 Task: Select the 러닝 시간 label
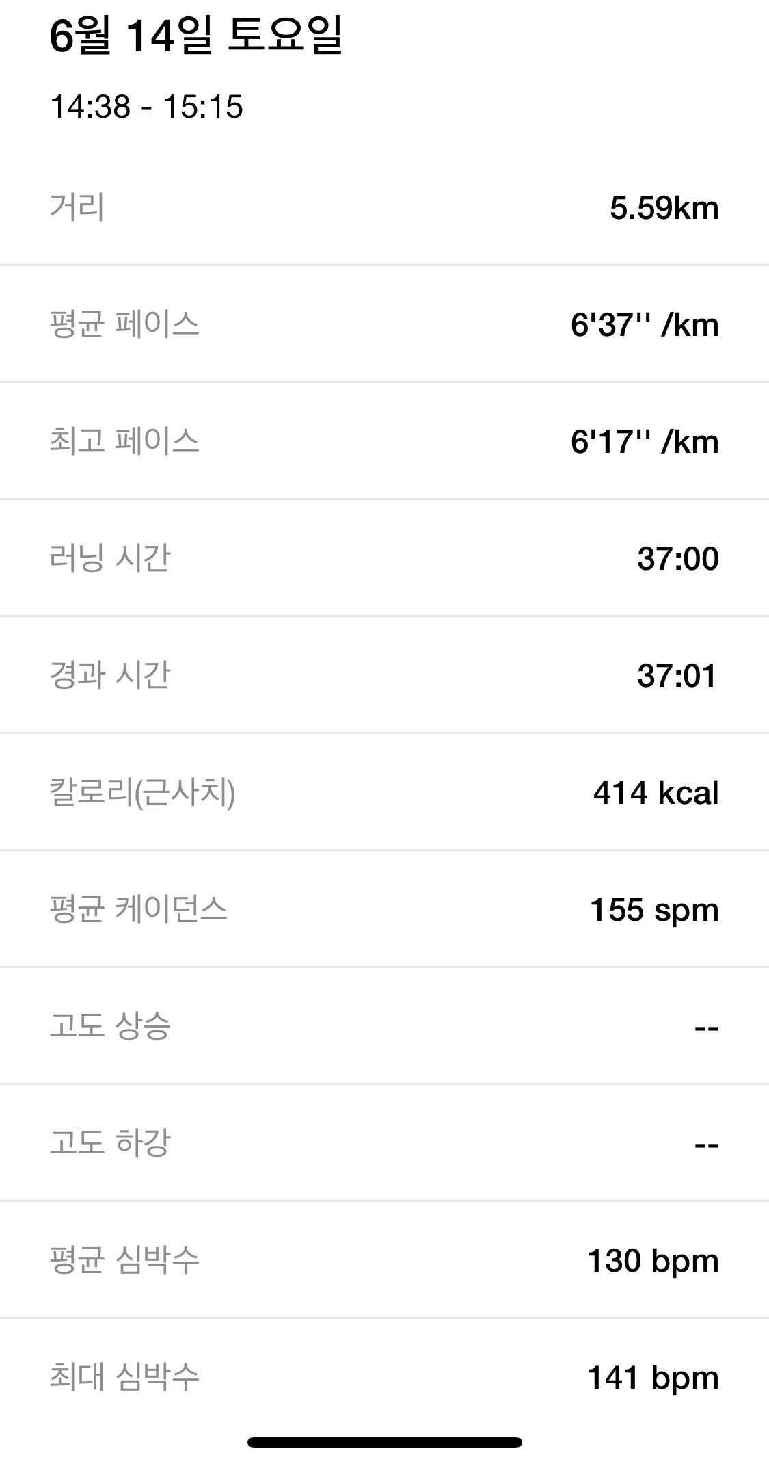pyautogui.click(x=109, y=558)
